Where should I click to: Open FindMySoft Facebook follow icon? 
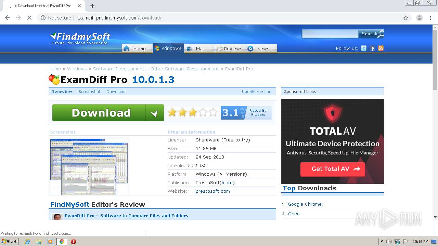(372, 48)
